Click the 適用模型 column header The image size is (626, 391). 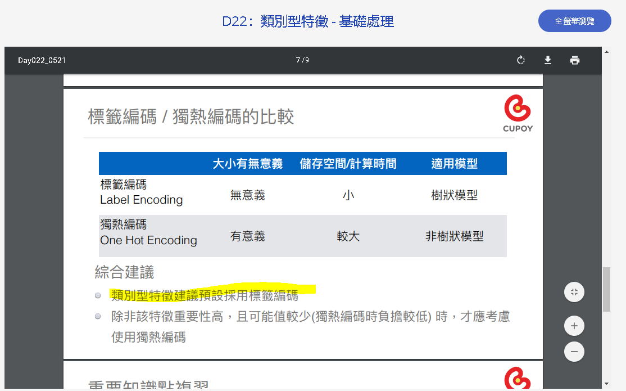click(455, 164)
